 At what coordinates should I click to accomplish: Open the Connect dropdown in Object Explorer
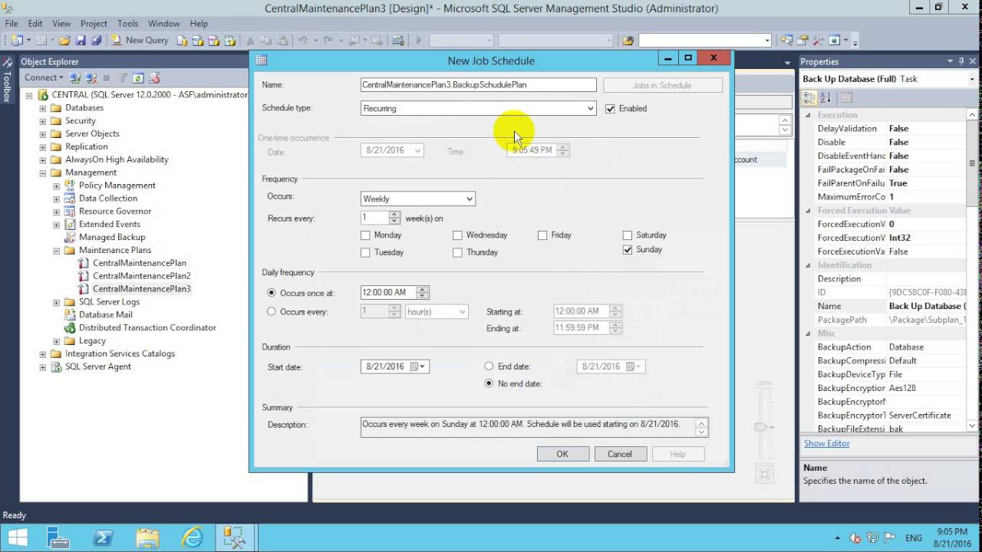click(43, 77)
